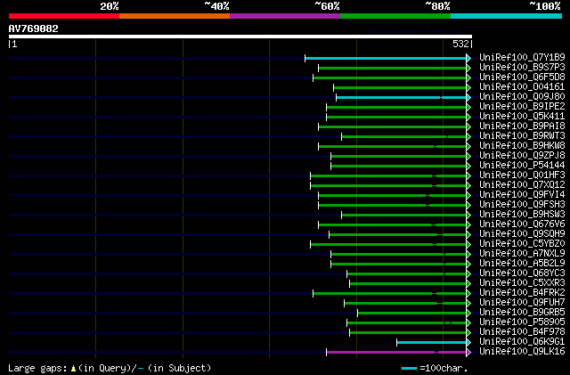Screen dimensions: 570x375
Task: Click the purple arrowhead ending Q9LK16 row
Action: pyautogui.click(x=468, y=353)
